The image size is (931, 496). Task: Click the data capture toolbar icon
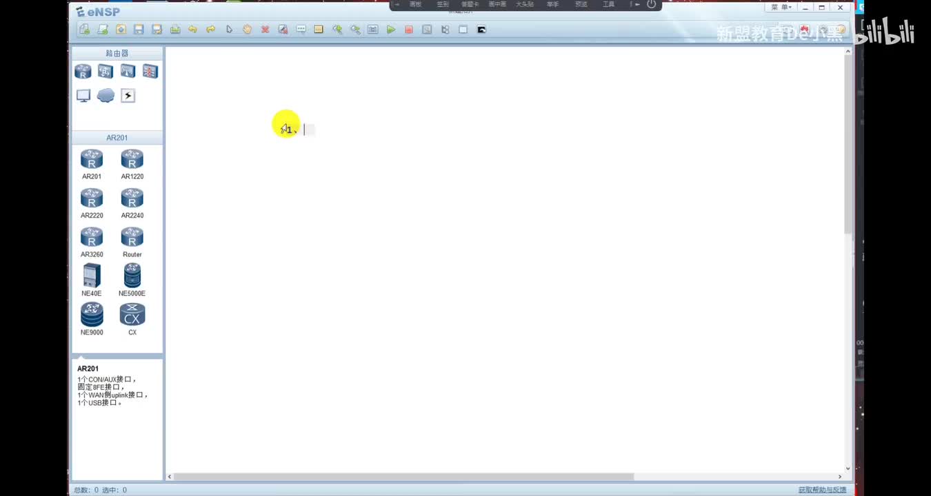coord(427,30)
